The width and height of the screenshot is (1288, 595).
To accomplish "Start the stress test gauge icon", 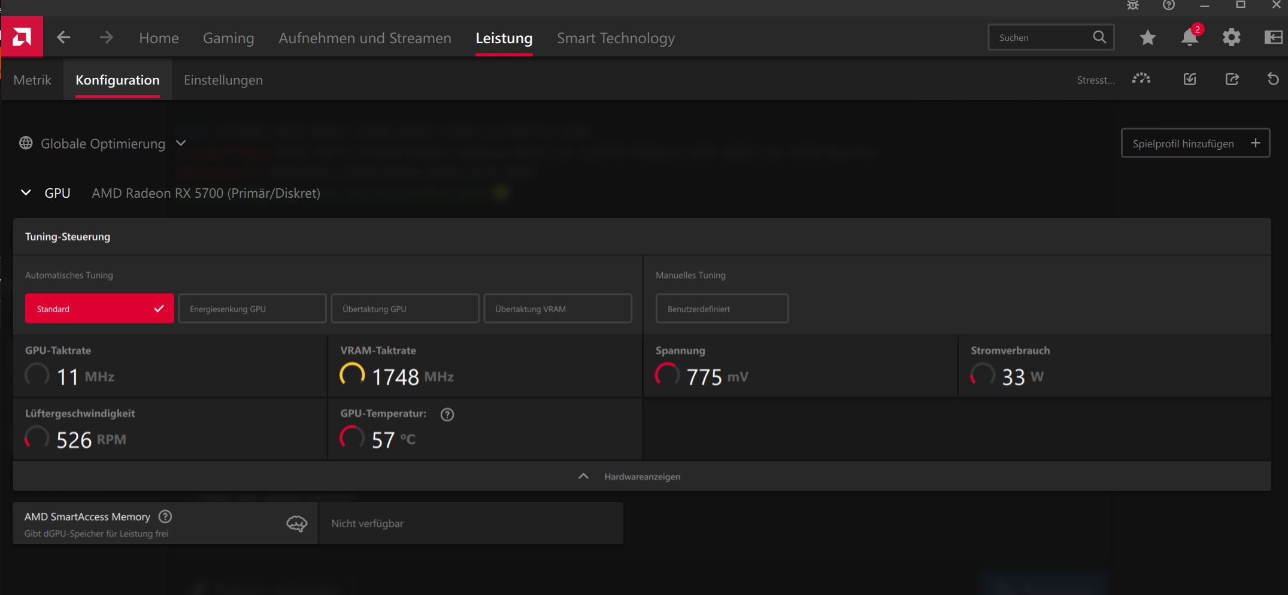I will click(x=1141, y=79).
